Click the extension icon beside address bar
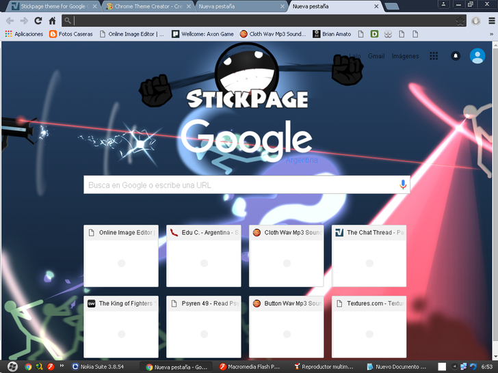 pos(475,21)
